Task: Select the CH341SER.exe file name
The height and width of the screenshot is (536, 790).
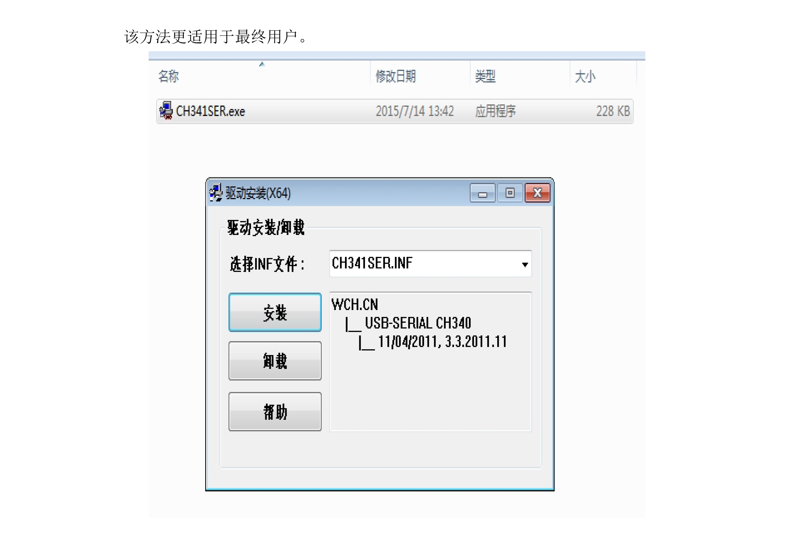Action: click(211, 111)
